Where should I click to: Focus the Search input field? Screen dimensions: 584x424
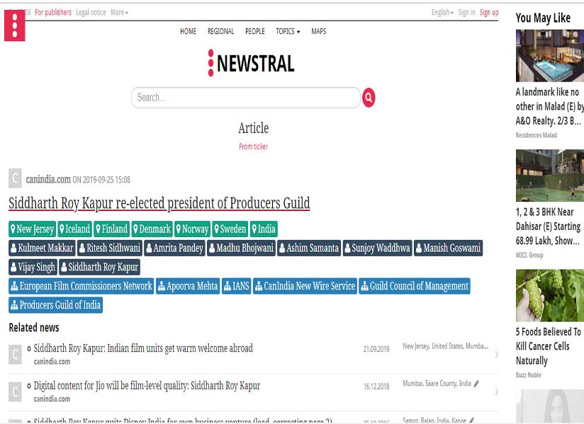point(246,98)
